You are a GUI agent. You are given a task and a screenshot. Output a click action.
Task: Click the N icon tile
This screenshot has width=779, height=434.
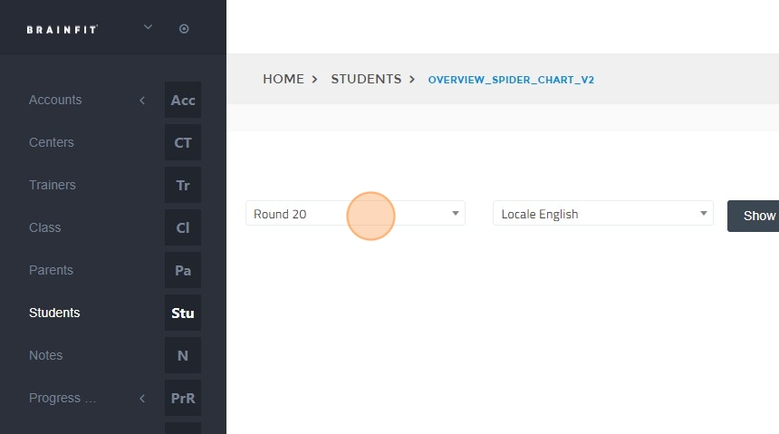[x=183, y=355]
